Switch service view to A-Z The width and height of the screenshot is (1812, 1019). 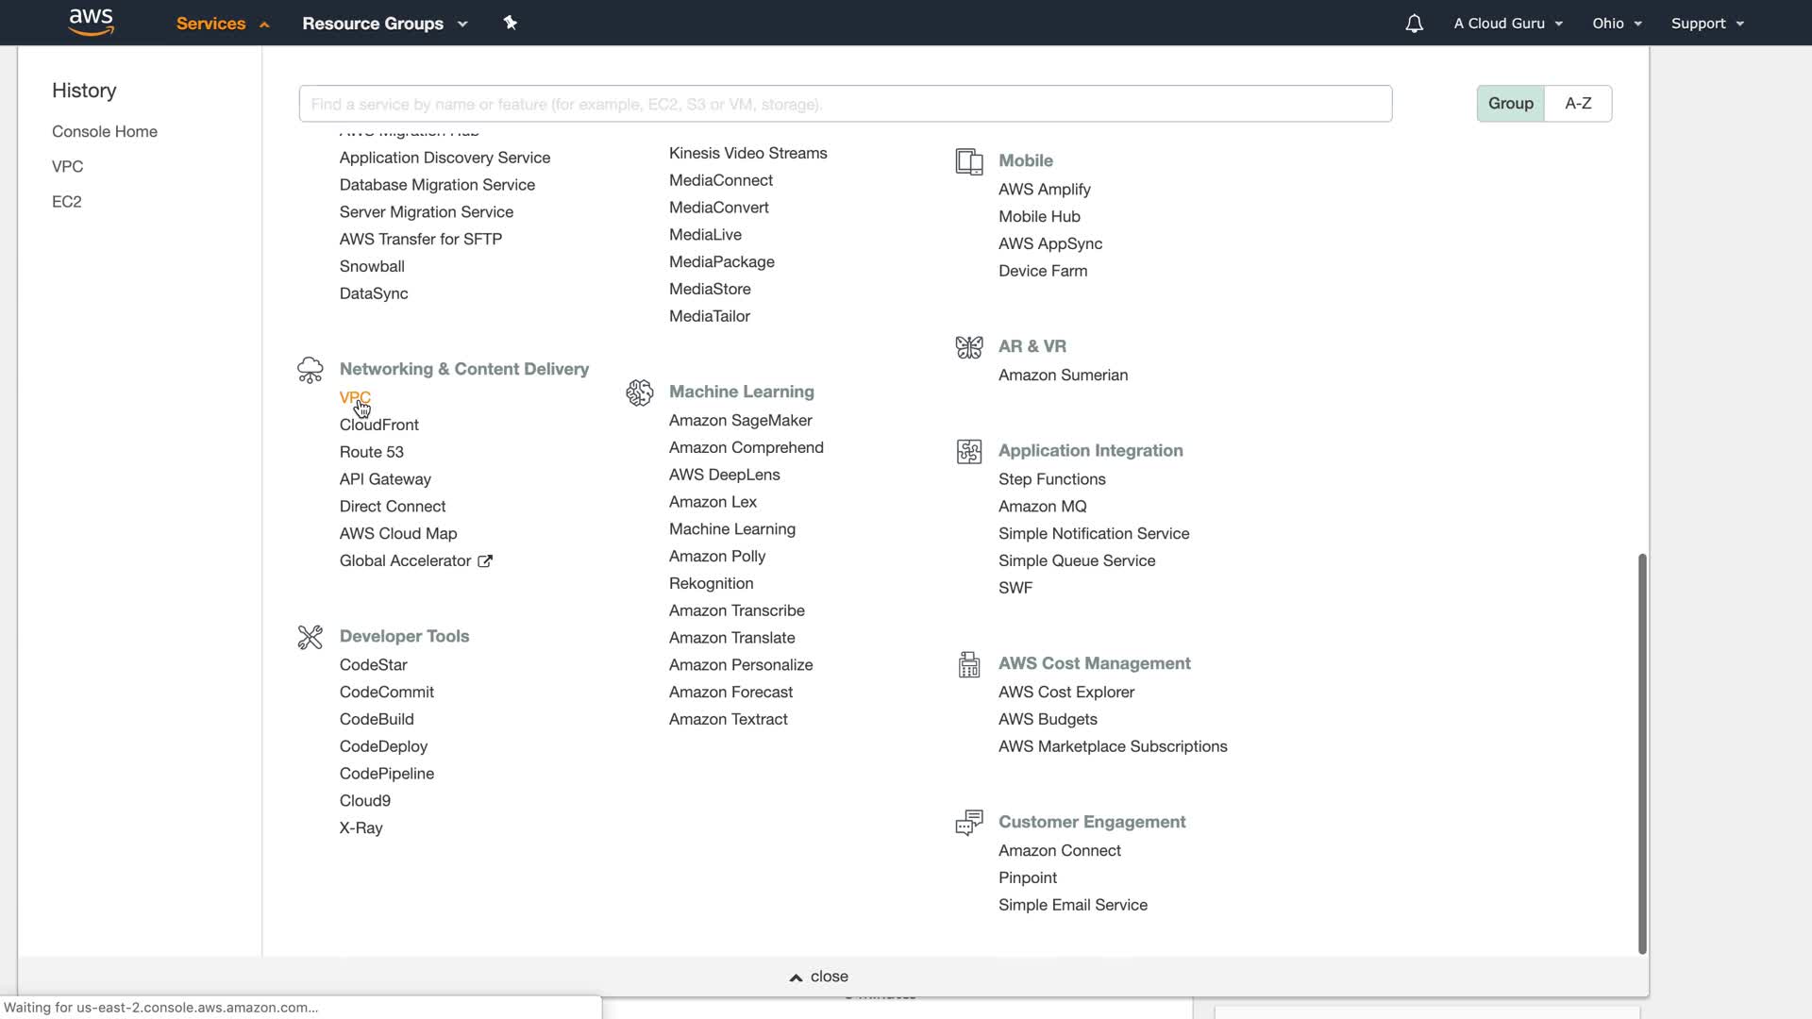point(1578,104)
